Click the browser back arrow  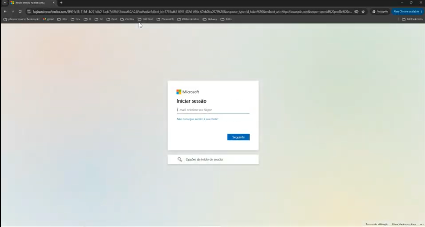5,12
